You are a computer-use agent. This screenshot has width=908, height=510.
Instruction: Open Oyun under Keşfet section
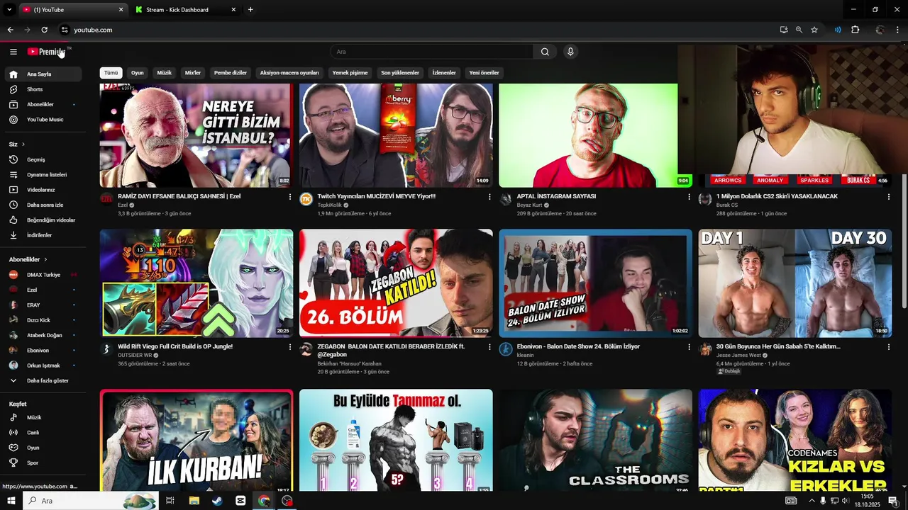tap(43, 448)
